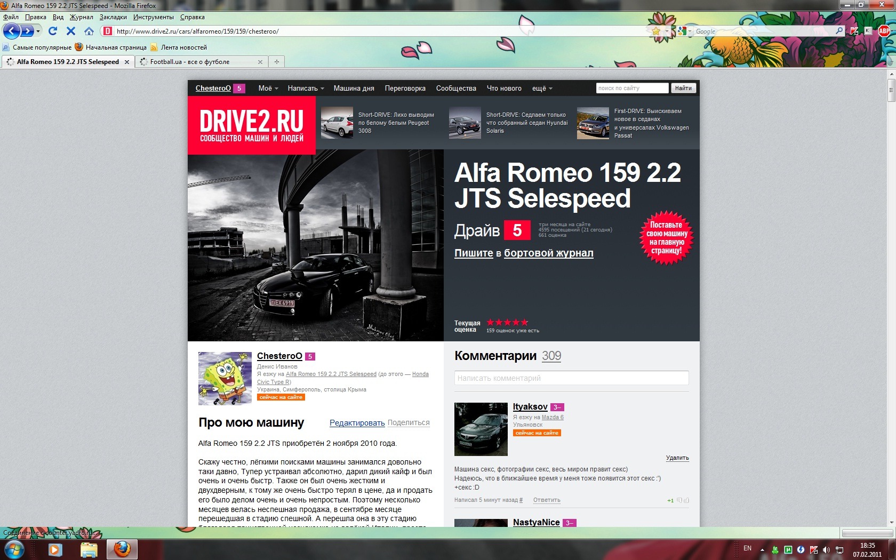Screen dimensions: 896x560
Task: Go forward using the forward arrow button
Action: [27, 31]
